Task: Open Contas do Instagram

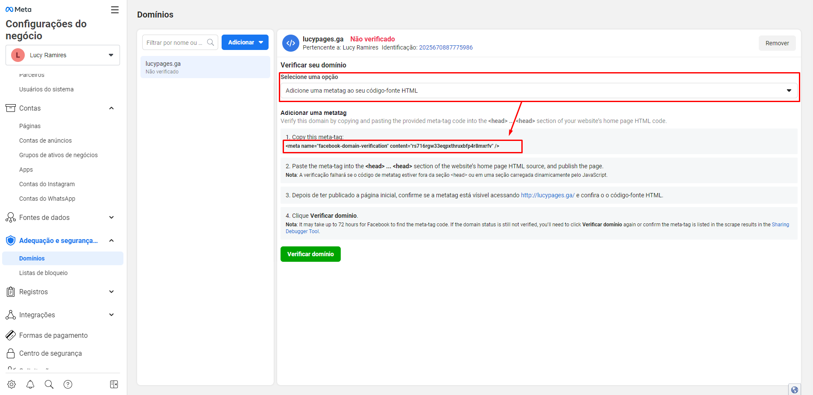Action: (x=47, y=184)
